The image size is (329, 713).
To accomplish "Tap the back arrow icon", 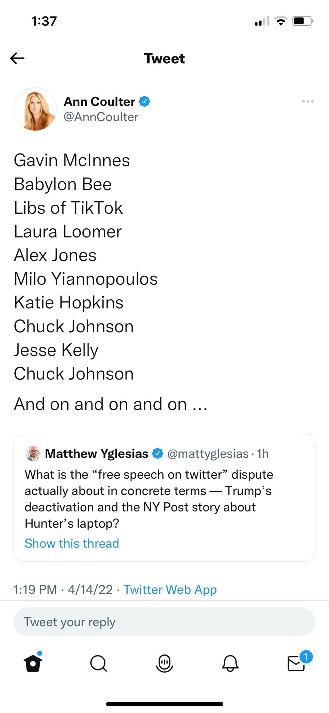I will pyautogui.click(x=17, y=58).
